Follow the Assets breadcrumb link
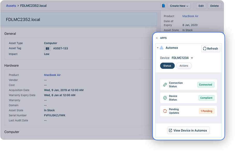The image size is (240, 156). coord(11,5)
